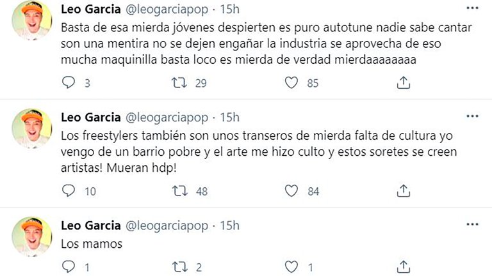Reply to the autotune tweet
Image resolution: width=492 pixels, height=276 pixels.
(x=69, y=82)
